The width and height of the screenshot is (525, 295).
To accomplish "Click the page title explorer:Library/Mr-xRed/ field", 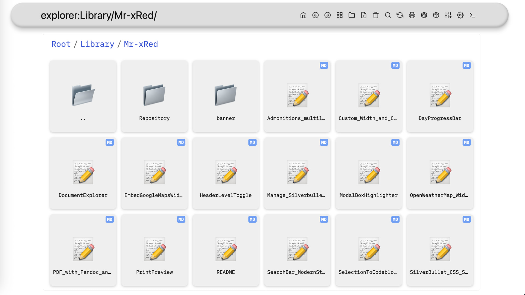I will 99,16.
